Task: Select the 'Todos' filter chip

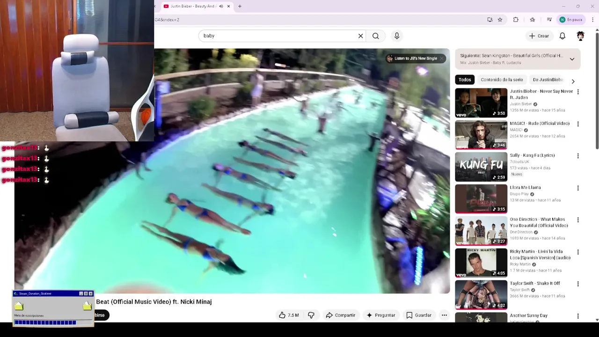Action: (465, 80)
